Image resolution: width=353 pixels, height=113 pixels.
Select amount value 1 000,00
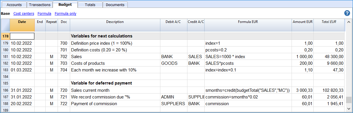click(x=303, y=57)
